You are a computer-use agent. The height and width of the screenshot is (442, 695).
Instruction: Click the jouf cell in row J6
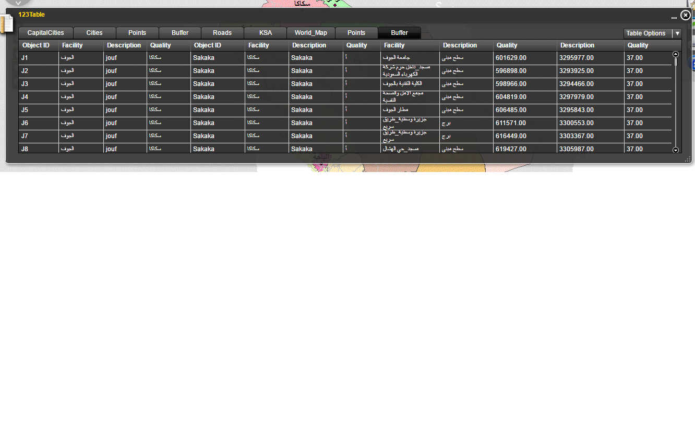click(125, 123)
